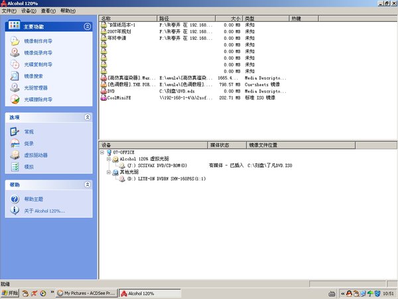This screenshot has height=299, width=398.
Task: Click the 07-OFFICE computer icon in device tree
Action: 109,152
